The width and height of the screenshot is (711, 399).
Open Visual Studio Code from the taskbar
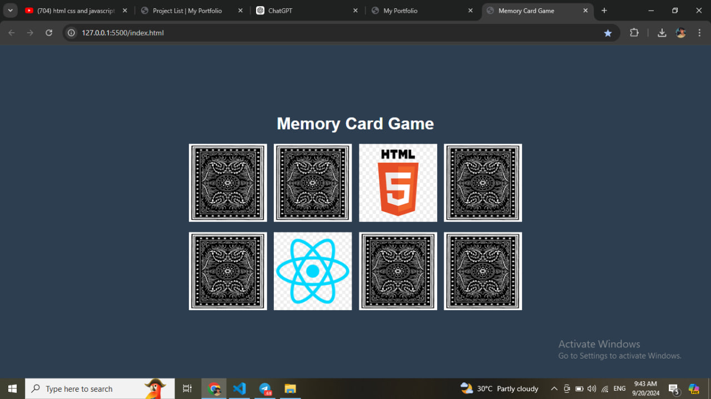239,388
